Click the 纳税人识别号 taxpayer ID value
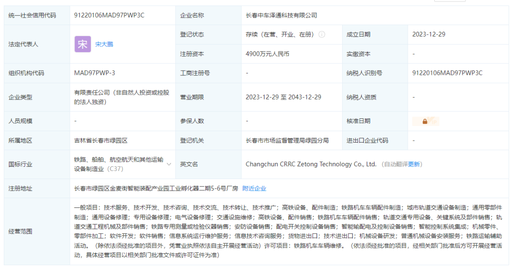Screen dimensions: 512x269 point(447,73)
